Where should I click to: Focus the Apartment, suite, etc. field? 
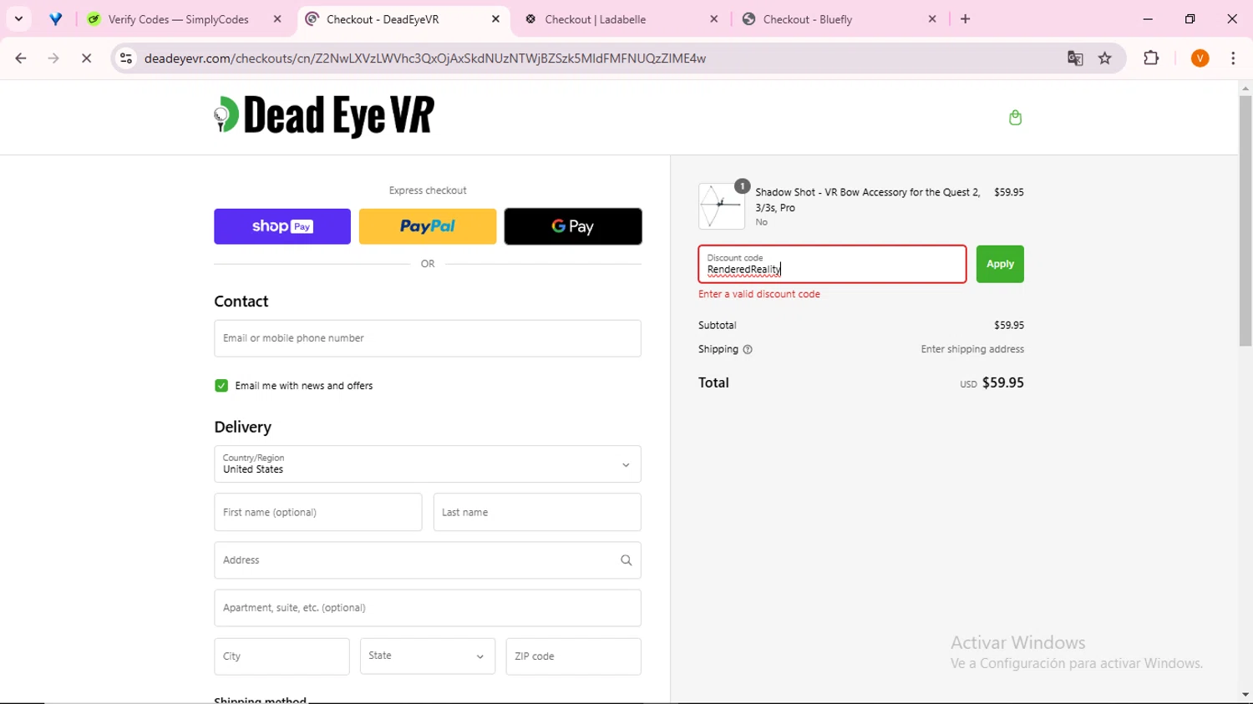coord(428,608)
